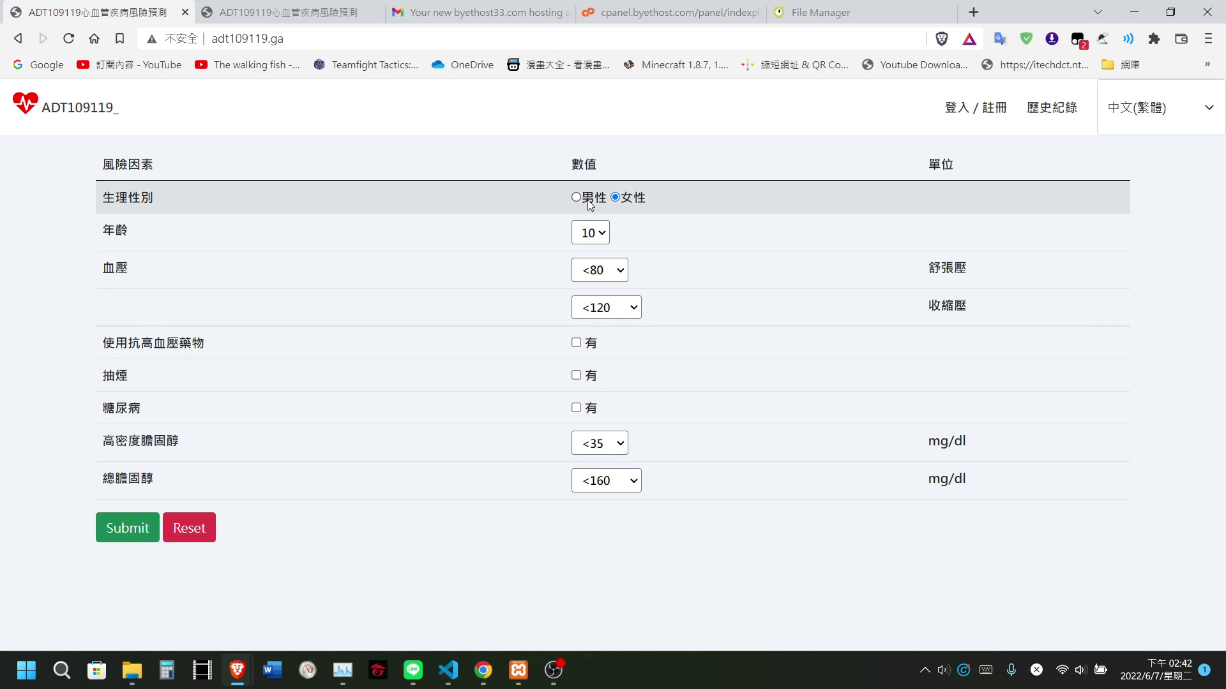
Task: Switch to the cpanel.byethost.com tab
Action: point(671,12)
